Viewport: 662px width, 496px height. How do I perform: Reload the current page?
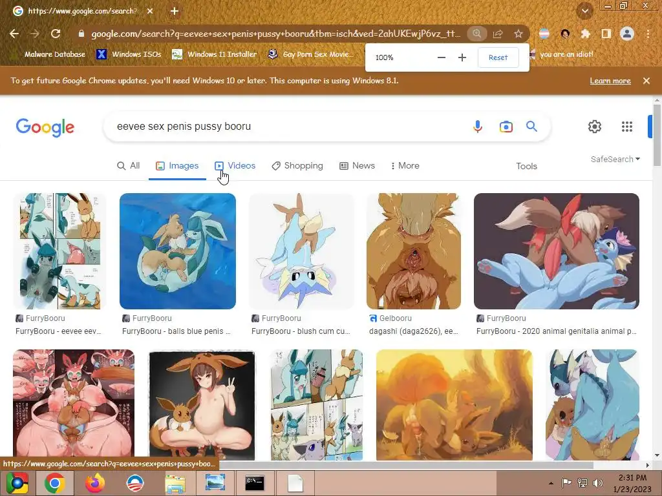point(56,34)
